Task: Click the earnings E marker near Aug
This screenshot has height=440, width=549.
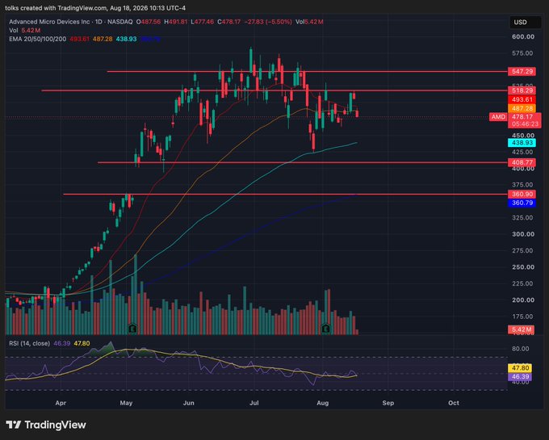Action: pos(326,329)
